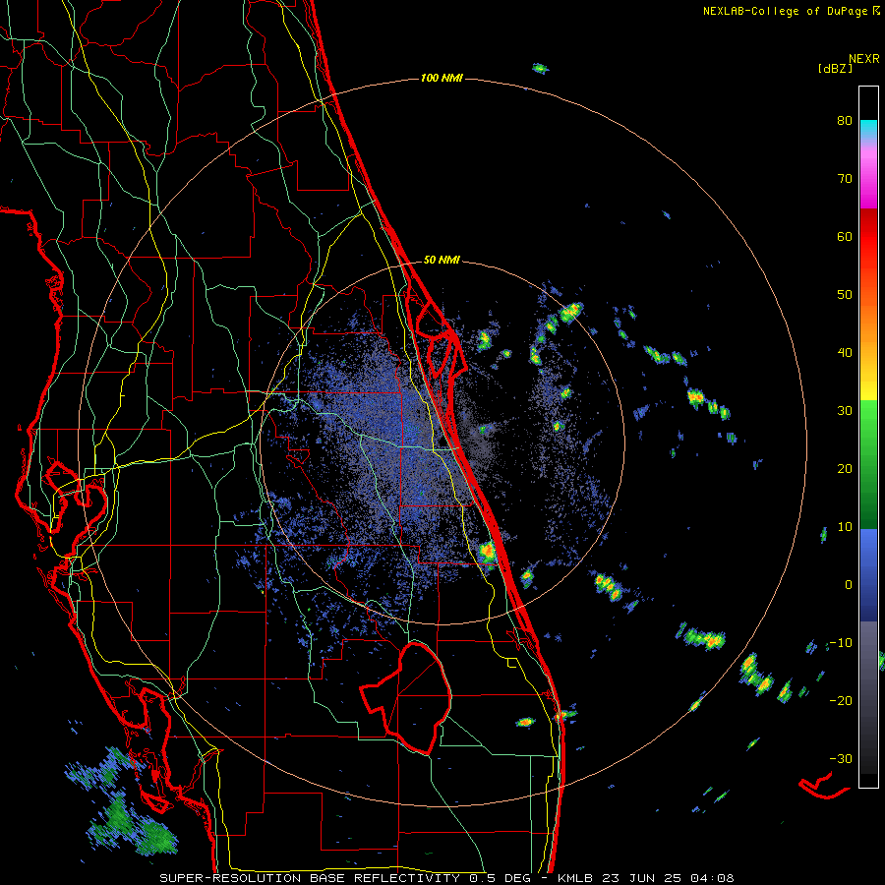
Task: Select the 0 value on dBZ scale
Action: coord(849,585)
